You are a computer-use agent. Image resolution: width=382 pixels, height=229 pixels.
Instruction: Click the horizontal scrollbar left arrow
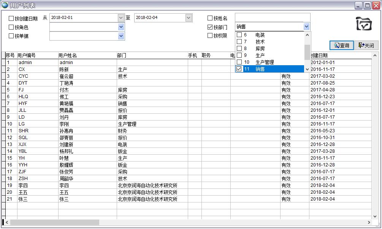click(7, 222)
